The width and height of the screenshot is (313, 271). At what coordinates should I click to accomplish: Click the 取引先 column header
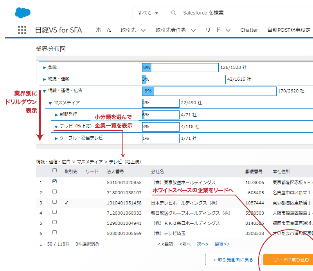(x=71, y=172)
